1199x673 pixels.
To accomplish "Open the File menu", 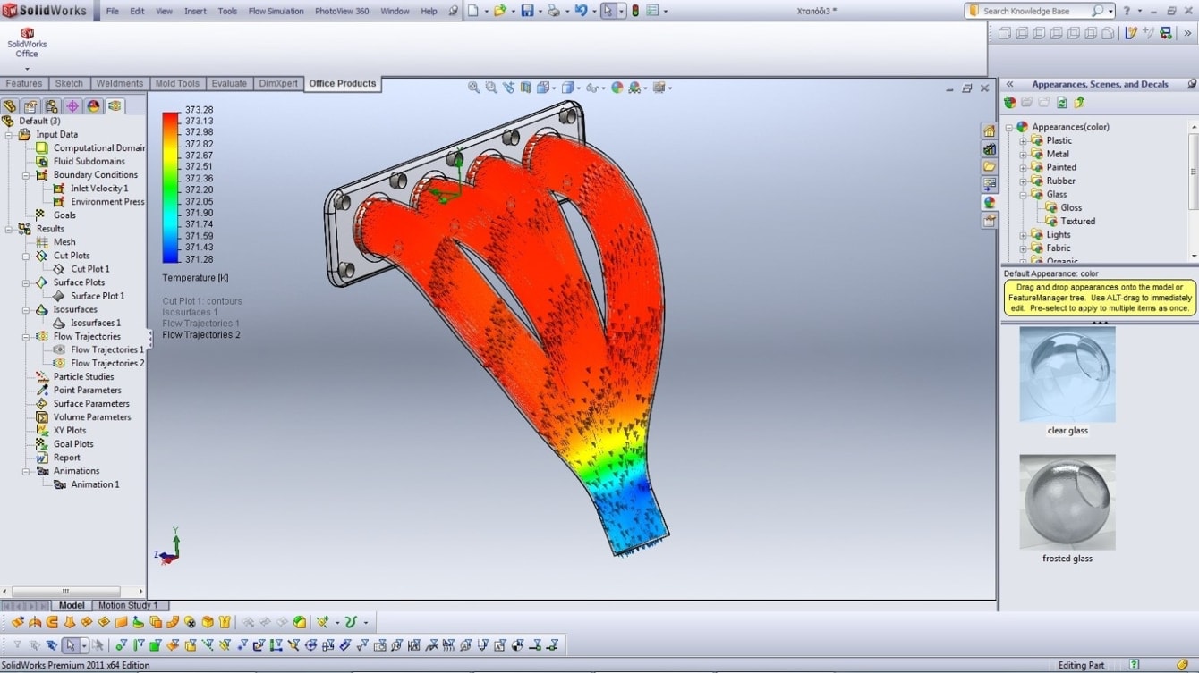I will 113,12.
